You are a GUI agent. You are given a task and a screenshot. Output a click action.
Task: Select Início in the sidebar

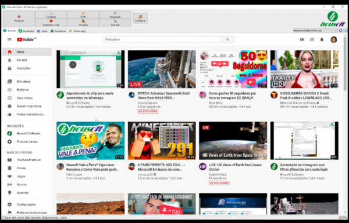pos(27,52)
